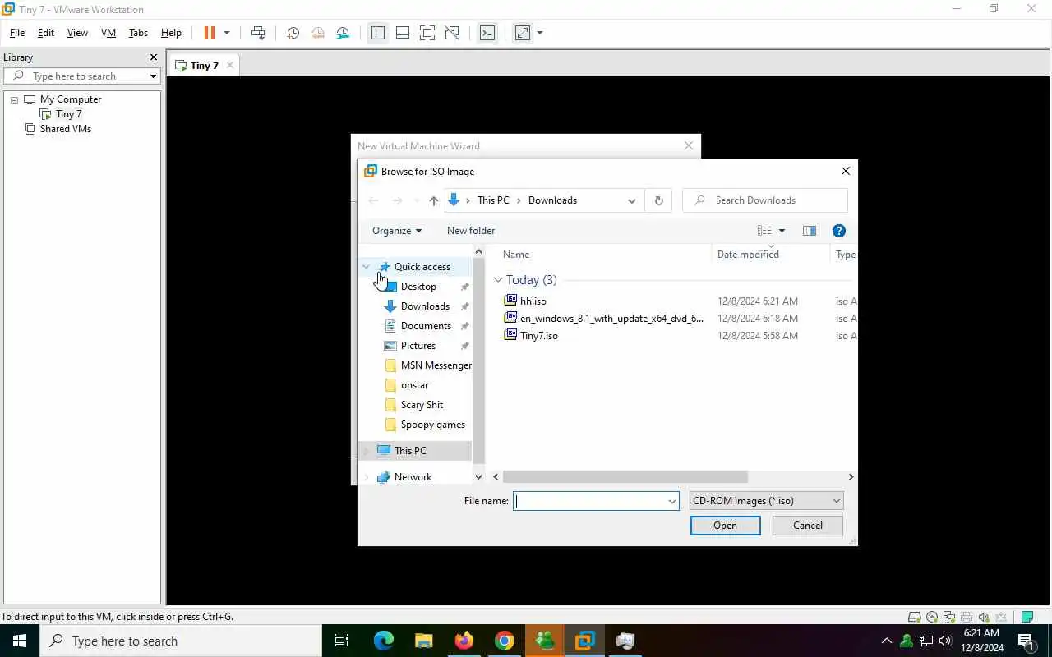
Task: Select Desktop in the navigation pane
Action: (418, 287)
